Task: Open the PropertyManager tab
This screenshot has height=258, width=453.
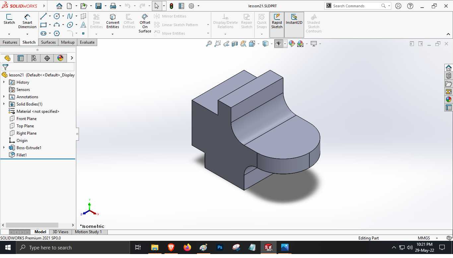Action: click(x=21, y=58)
